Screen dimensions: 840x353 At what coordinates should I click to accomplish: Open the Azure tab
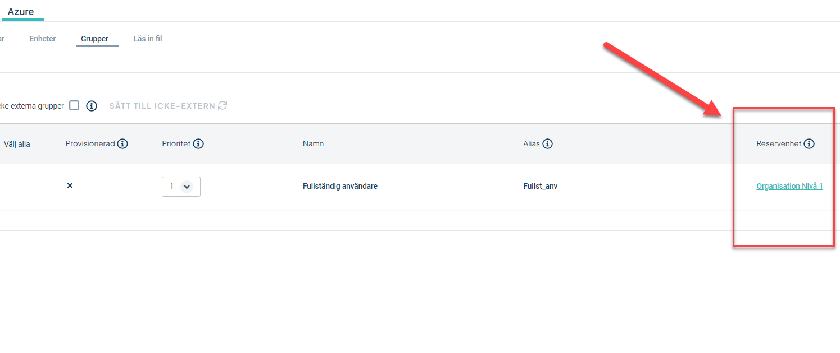21,11
